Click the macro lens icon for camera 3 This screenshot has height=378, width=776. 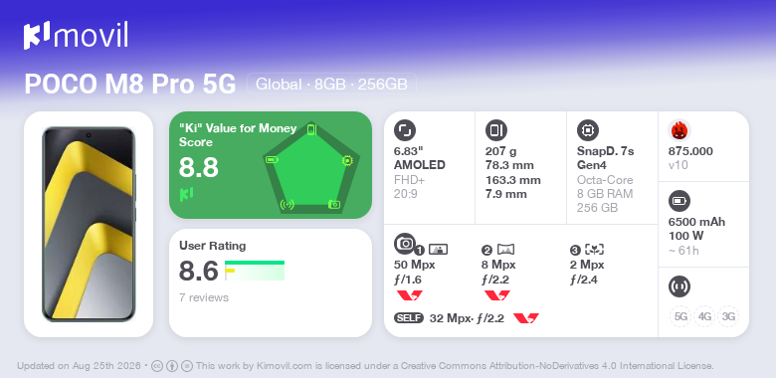click(594, 250)
